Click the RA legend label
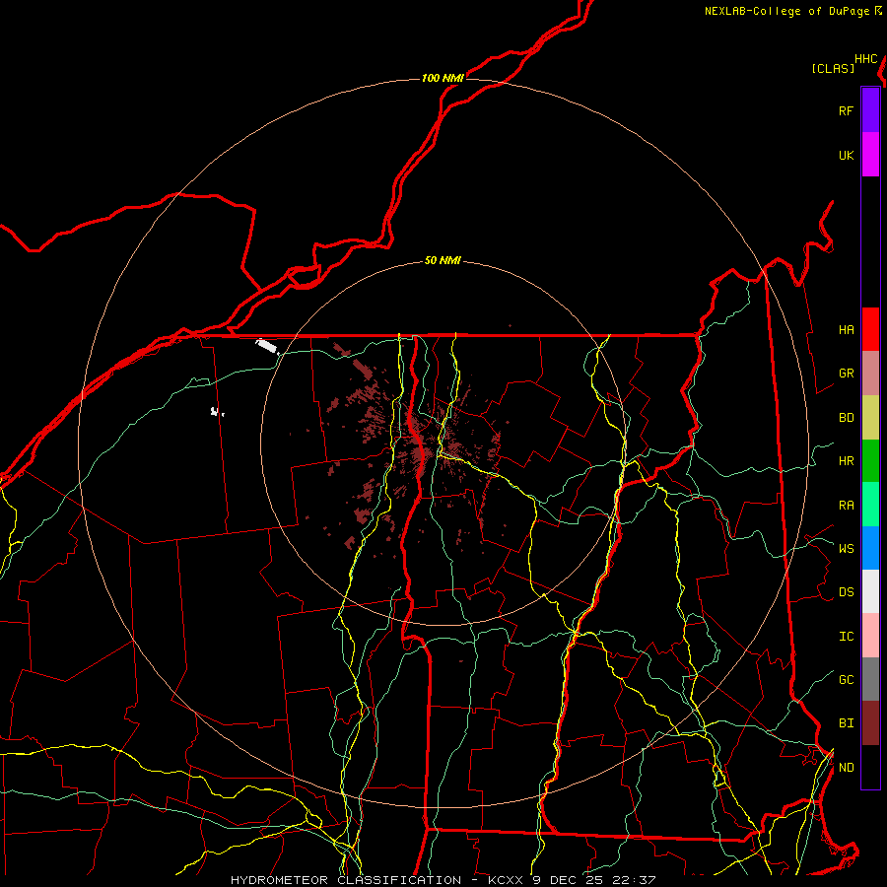887x887 pixels. [x=846, y=506]
